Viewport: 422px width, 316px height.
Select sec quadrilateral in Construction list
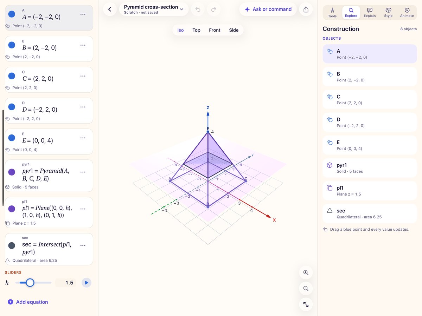tap(370, 213)
